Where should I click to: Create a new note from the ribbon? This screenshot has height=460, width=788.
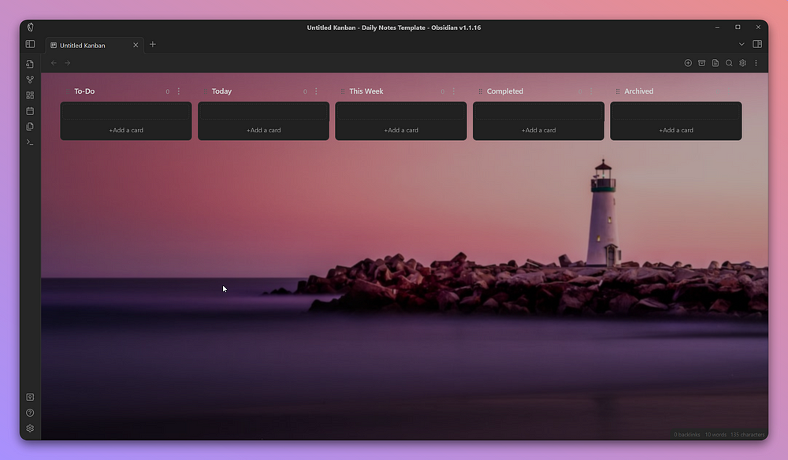point(29,64)
